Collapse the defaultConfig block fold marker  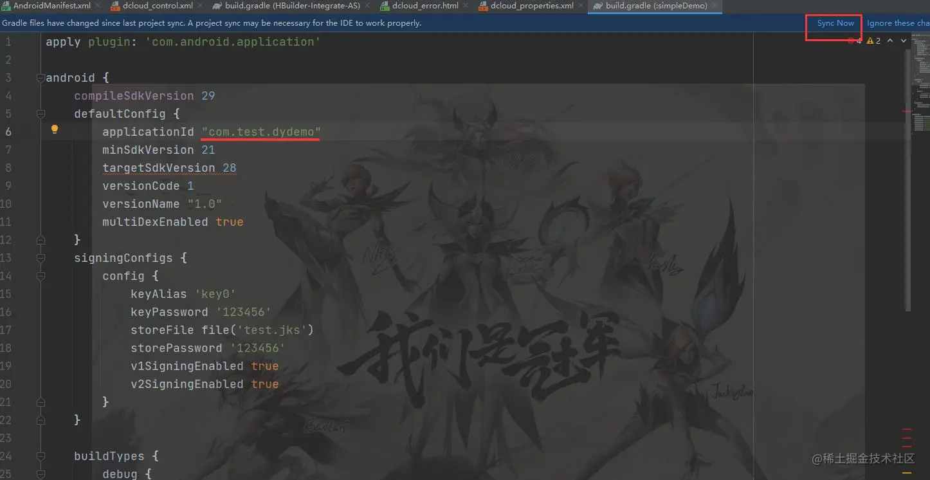pos(41,114)
